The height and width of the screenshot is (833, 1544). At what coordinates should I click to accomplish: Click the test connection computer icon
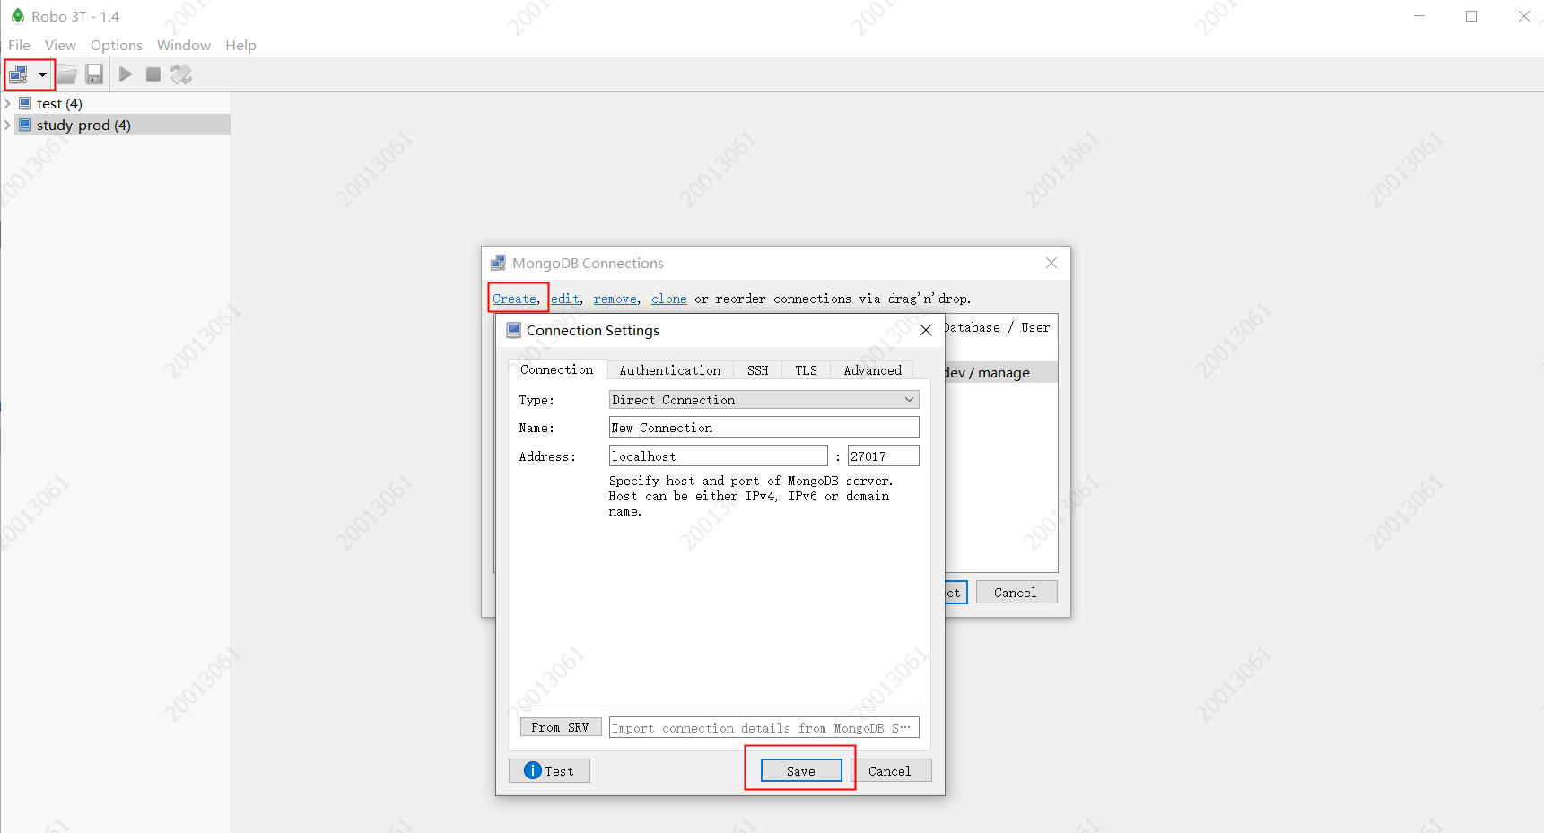pyautogui.click(x=25, y=103)
